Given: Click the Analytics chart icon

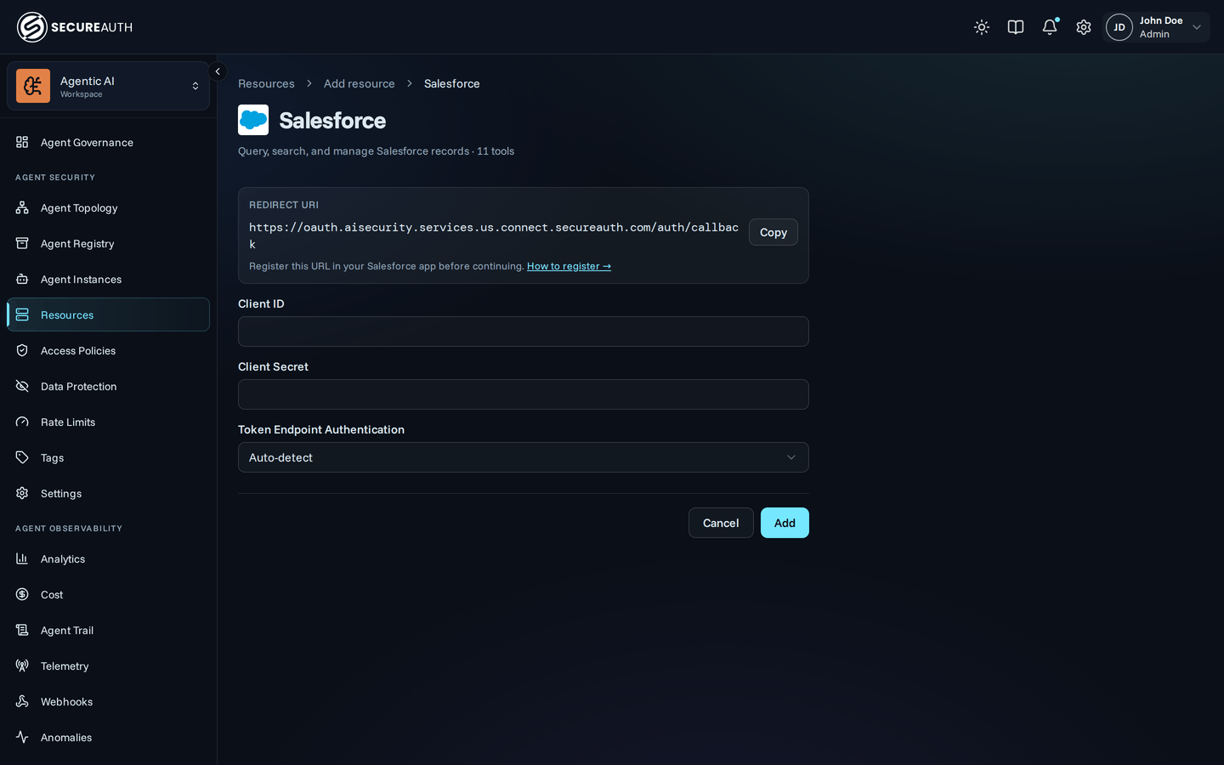Looking at the screenshot, I should pos(22,558).
